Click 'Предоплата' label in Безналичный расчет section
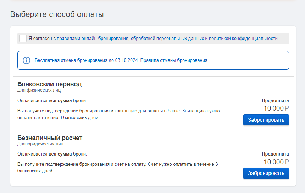Viewport: 305px width, 193px height. [x=275, y=154]
